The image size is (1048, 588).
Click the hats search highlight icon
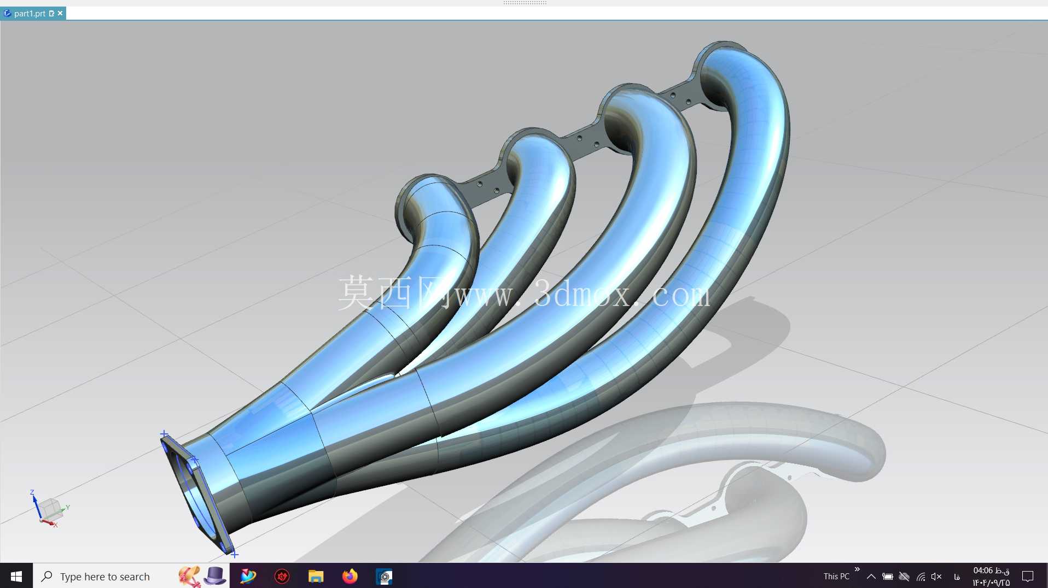pos(202,576)
